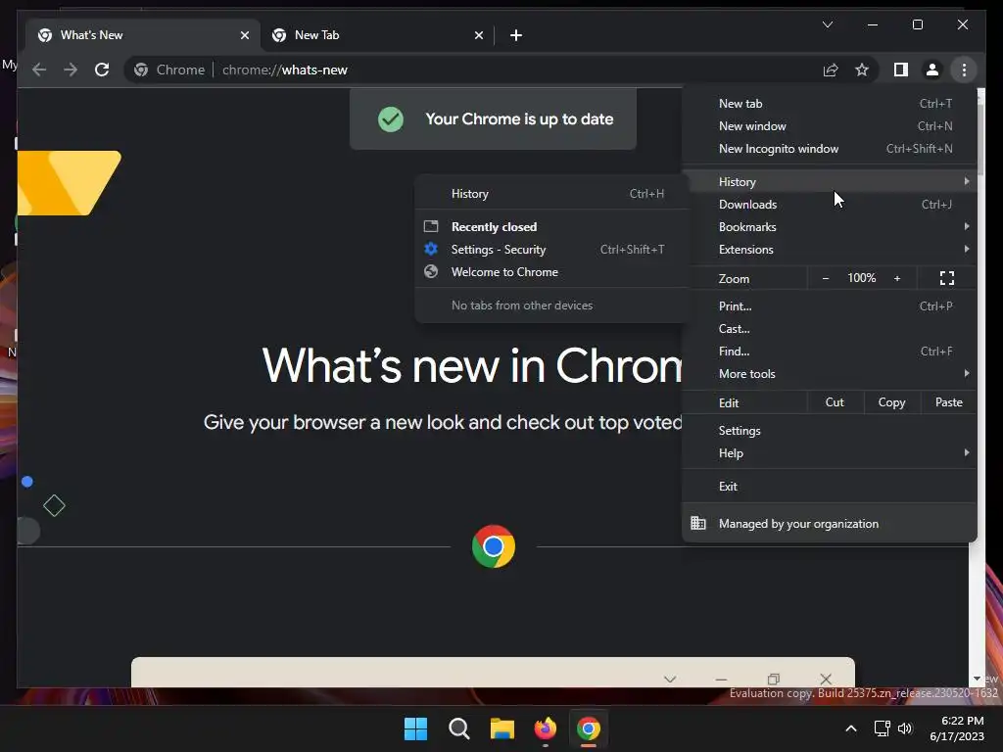This screenshot has width=1003, height=752.
Task: Bookmark this tab with the star icon
Action: tap(862, 70)
